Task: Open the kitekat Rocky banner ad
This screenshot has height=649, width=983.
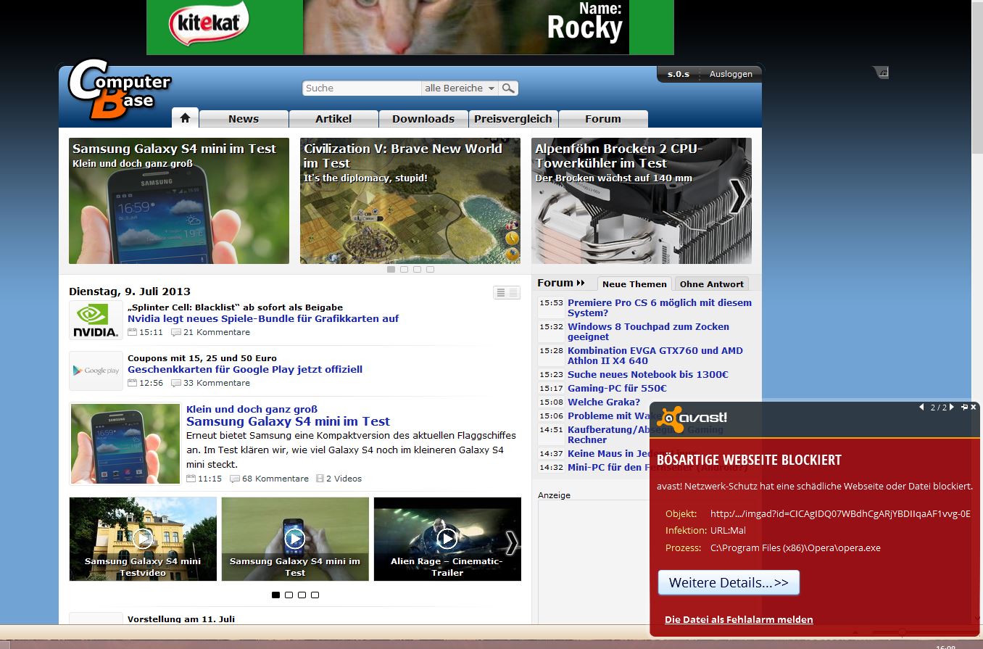Action: [410, 27]
